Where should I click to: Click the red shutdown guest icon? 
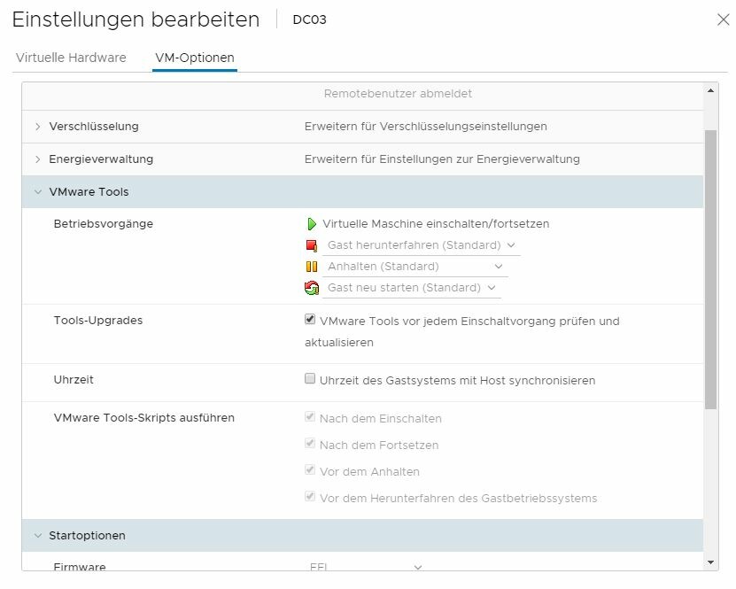click(x=311, y=245)
